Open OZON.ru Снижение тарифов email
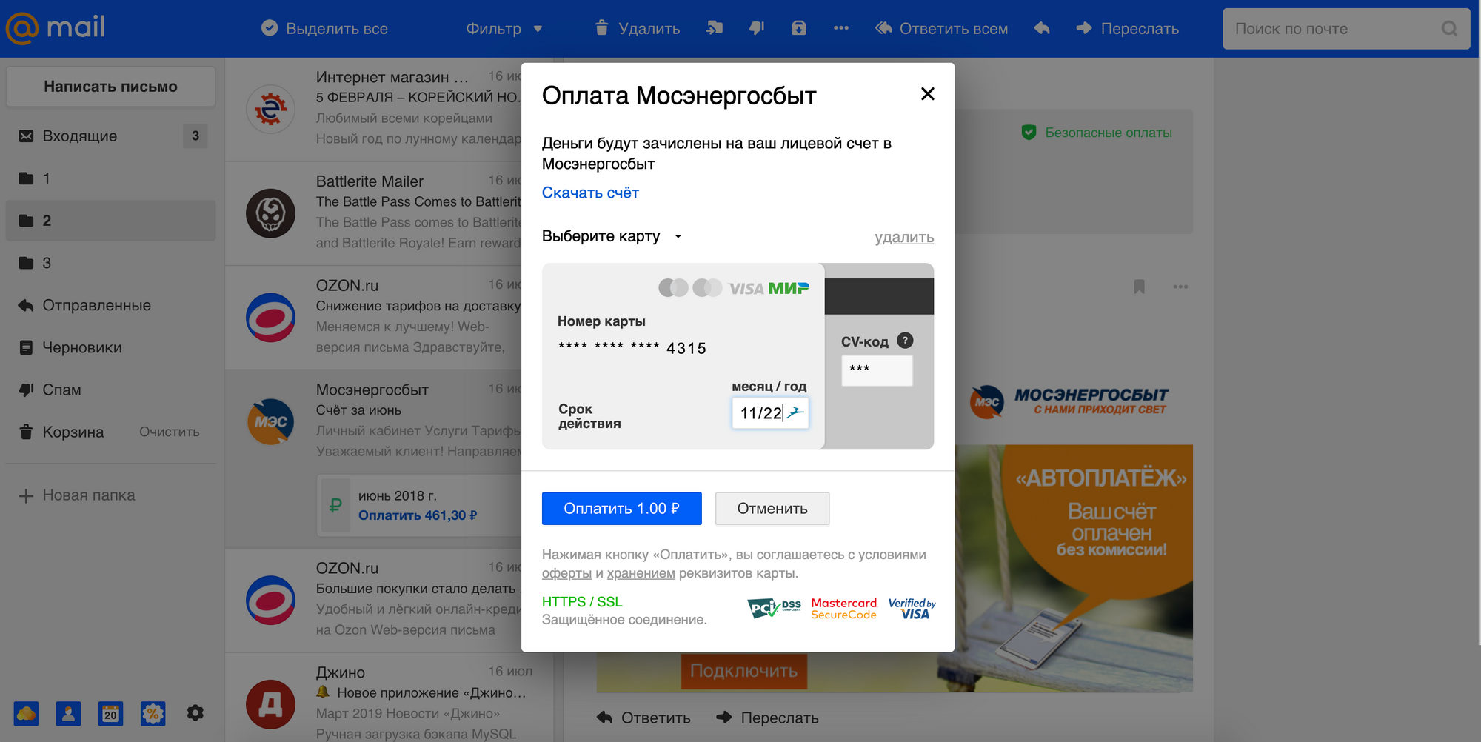Screen dimensions: 1481x742 pos(374,318)
